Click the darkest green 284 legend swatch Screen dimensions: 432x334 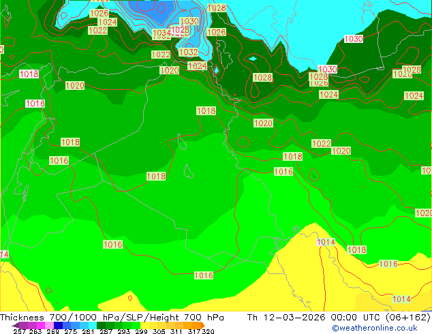[x=101, y=325]
